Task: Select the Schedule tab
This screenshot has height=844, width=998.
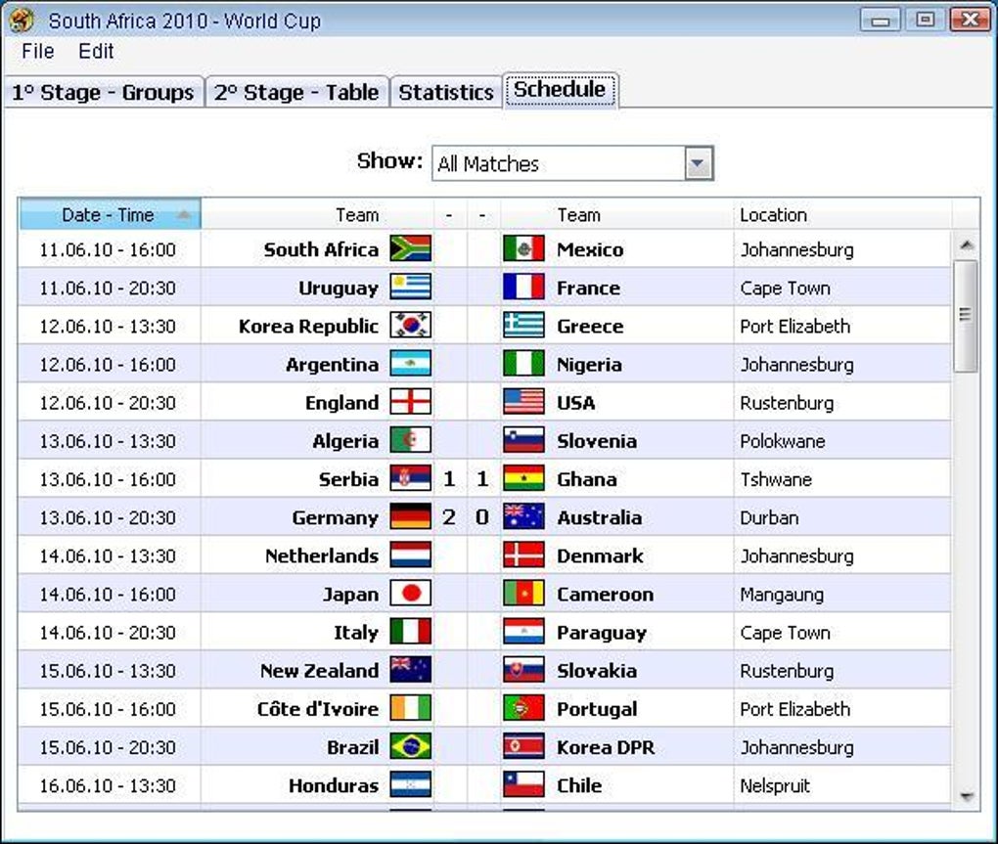Action: 560,90
